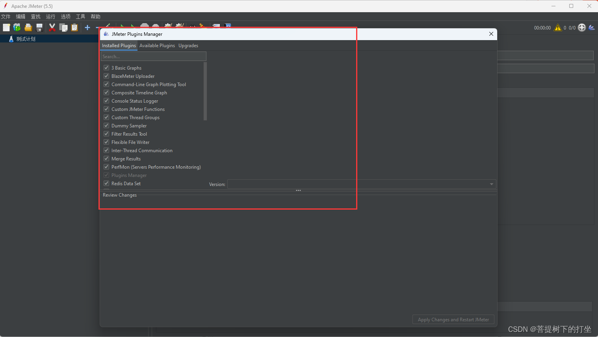
Task: Uncheck the Dummy Sampler plugin
Action: point(106,125)
